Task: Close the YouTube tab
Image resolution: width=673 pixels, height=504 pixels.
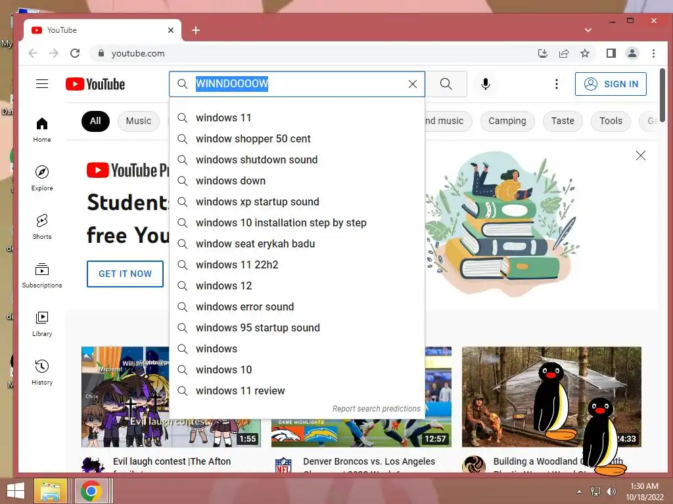Action: [x=171, y=30]
